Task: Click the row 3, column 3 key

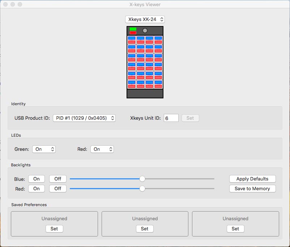Action: coord(149,58)
